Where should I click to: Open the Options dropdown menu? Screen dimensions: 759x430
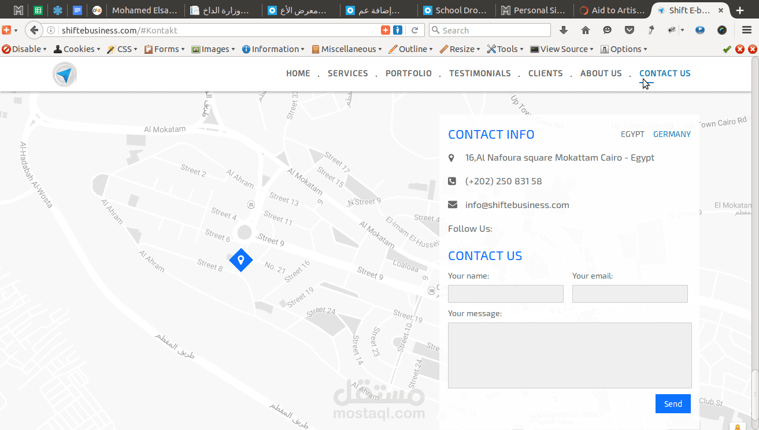624,49
